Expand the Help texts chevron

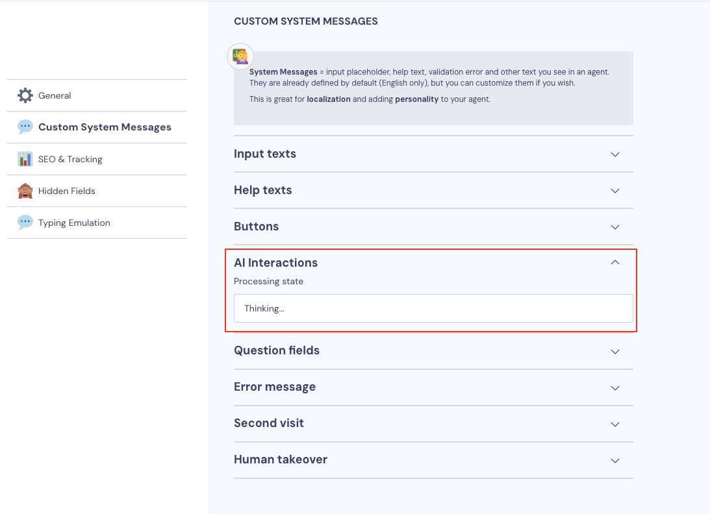(x=615, y=191)
